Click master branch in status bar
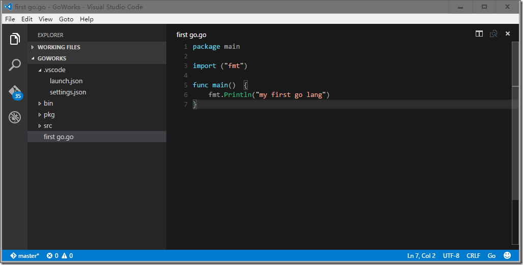Image resolution: width=523 pixels, height=265 pixels. (24, 255)
